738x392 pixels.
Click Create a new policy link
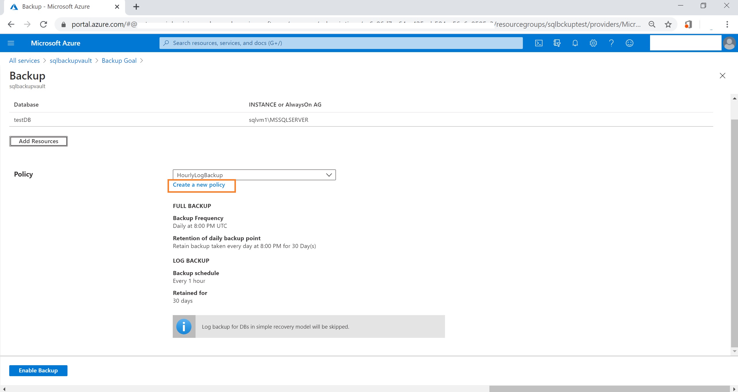pos(199,185)
